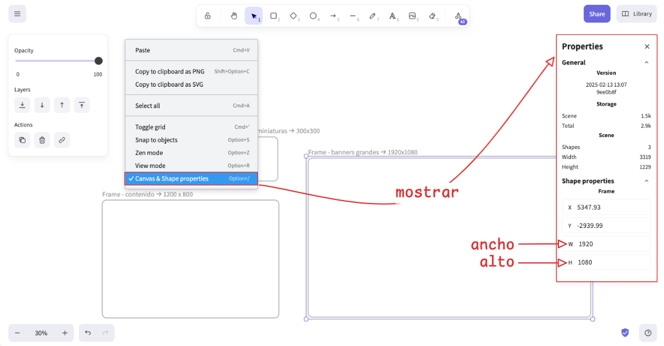Viewport: 664px width, 346px height.
Task: Collapse the Shape properties section
Action: tap(646, 181)
